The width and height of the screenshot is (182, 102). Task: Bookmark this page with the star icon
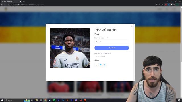click(x=162, y=5)
